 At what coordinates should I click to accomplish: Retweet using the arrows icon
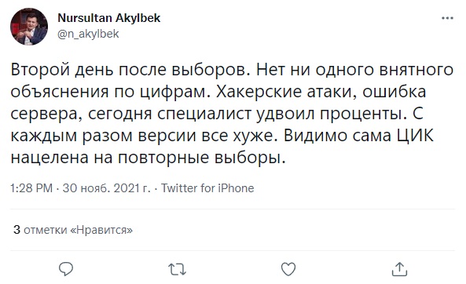[x=177, y=269]
